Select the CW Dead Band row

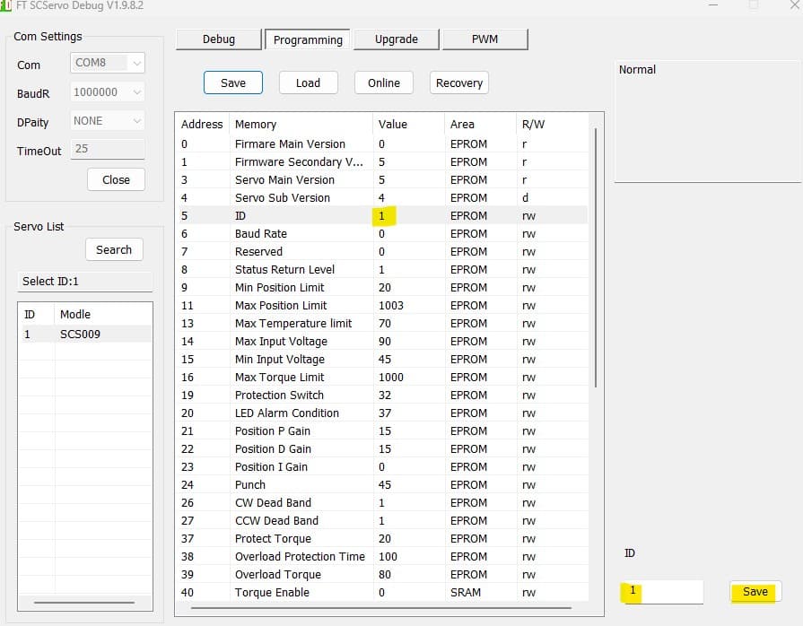pyautogui.click(x=383, y=502)
